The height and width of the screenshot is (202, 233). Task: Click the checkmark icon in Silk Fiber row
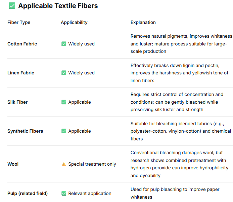(64, 102)
